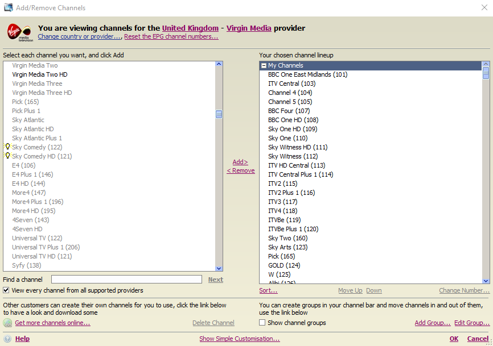Click the help question mark icon

[7, 339]
